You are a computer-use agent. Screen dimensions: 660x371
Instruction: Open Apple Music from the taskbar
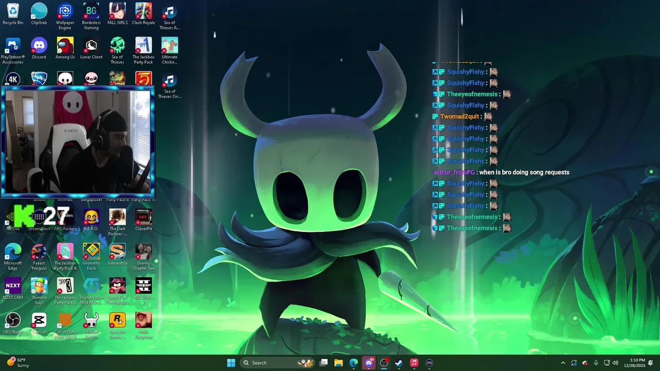coord(414,363)
